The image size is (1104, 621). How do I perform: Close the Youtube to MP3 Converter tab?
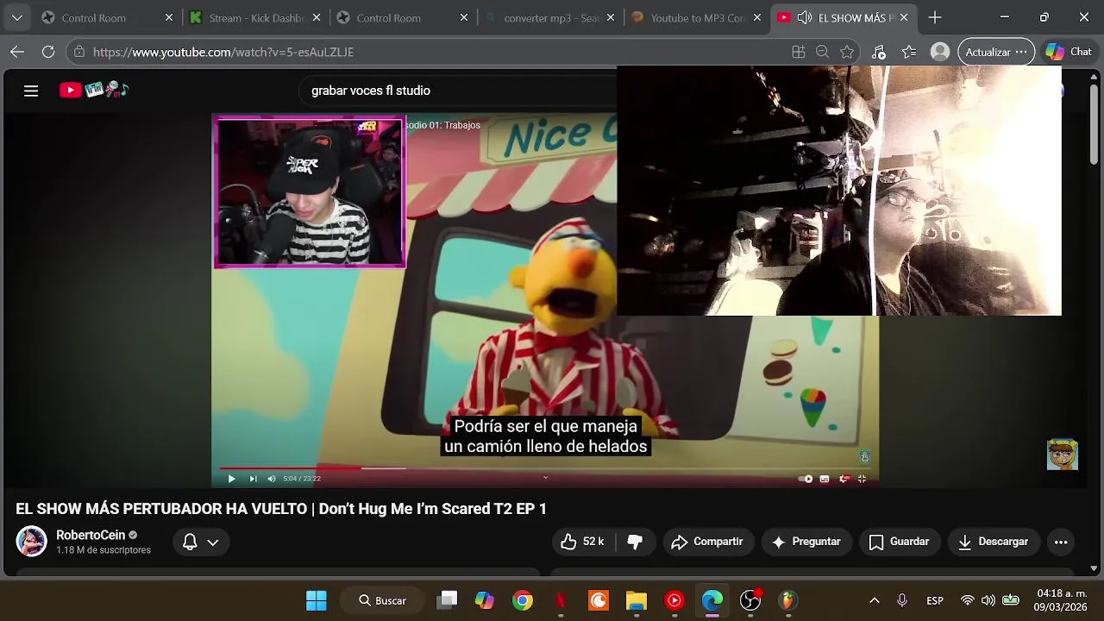(x=757, y=17)
